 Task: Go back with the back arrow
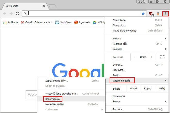[x=5, y=14]
